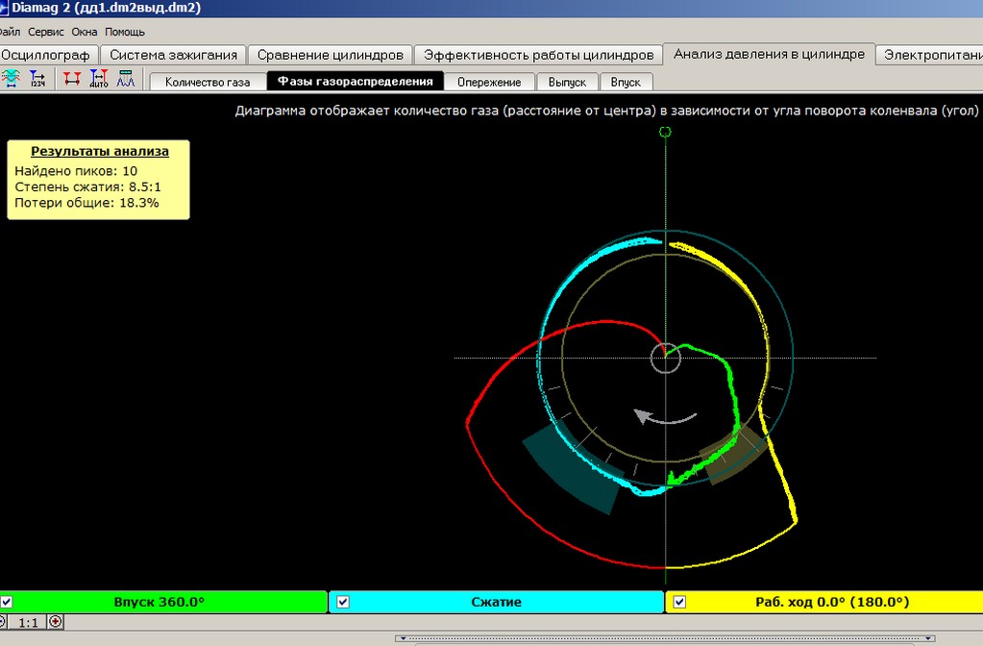Click the Степень сжатия: 8.5:1 line
The image size is (983, 646).
click(87, 186)
